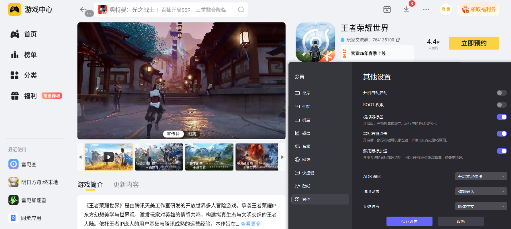Open the 壁纸 settings section

320,186
